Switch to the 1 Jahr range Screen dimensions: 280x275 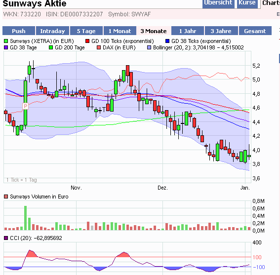[x=188, y=31]
